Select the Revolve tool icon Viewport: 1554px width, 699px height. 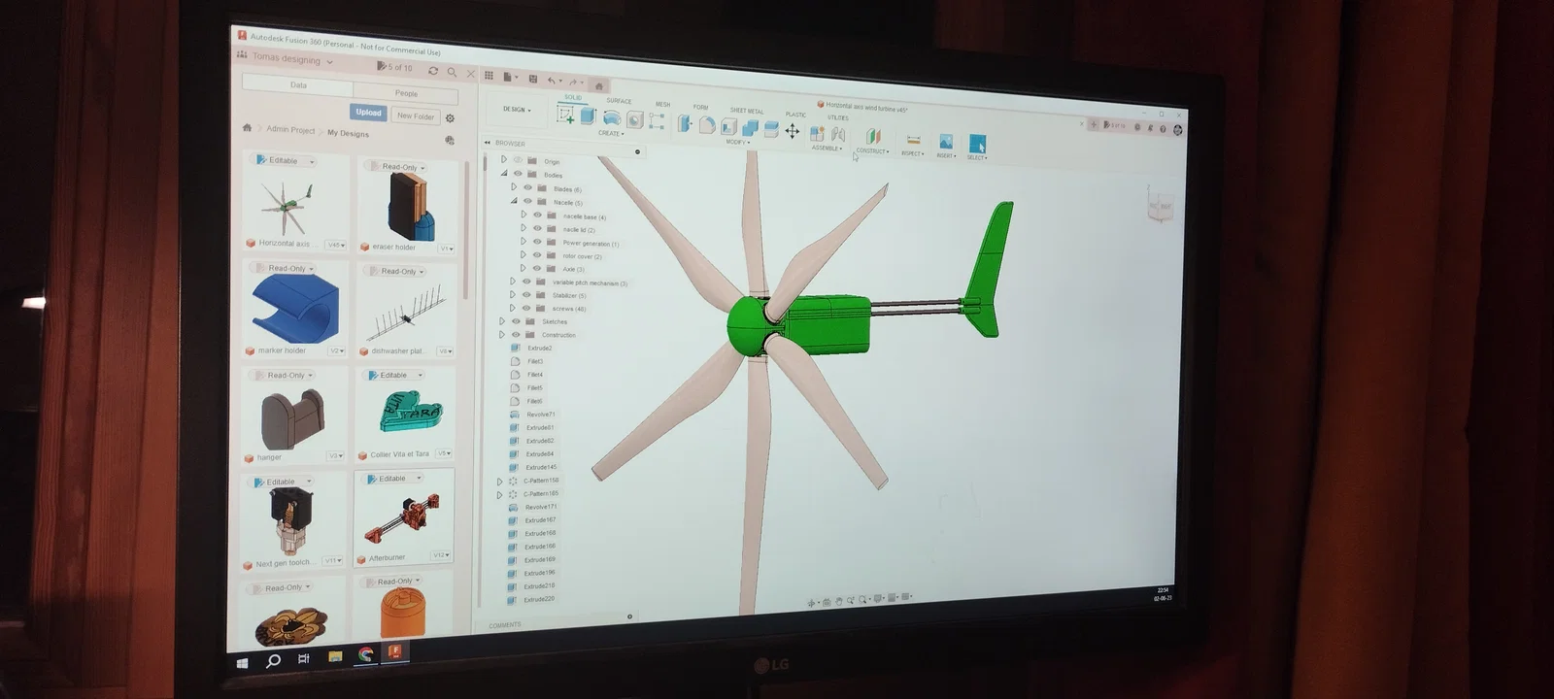(611, 117)
